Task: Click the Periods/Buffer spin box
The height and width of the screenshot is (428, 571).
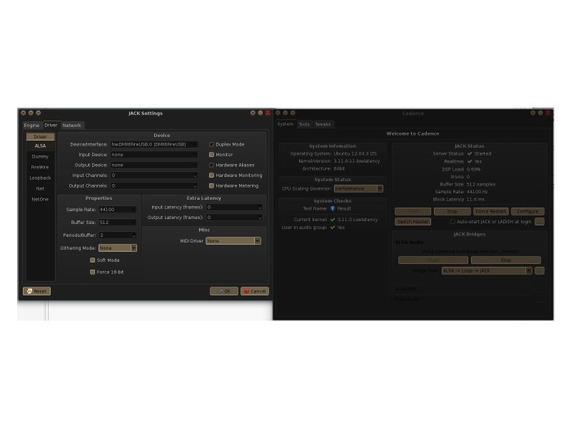Action: click(x=118, y=235)
